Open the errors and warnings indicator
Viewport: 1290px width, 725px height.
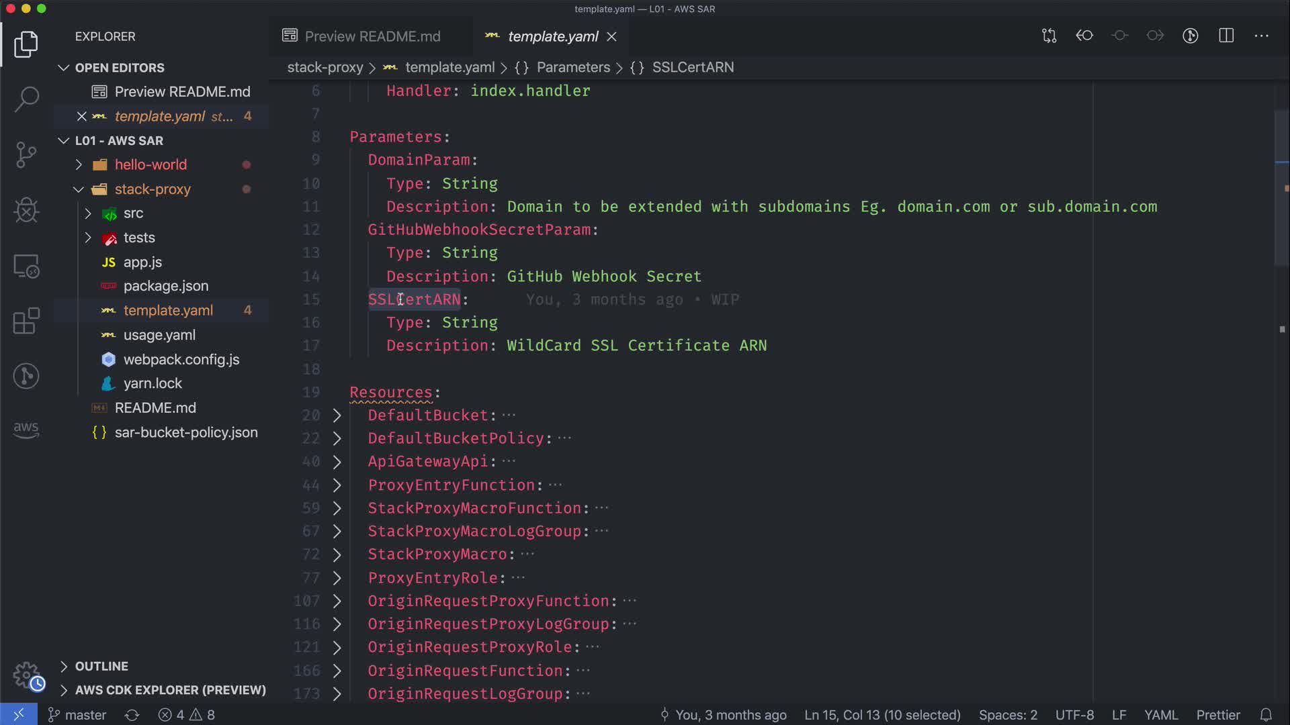click(187, 715)
